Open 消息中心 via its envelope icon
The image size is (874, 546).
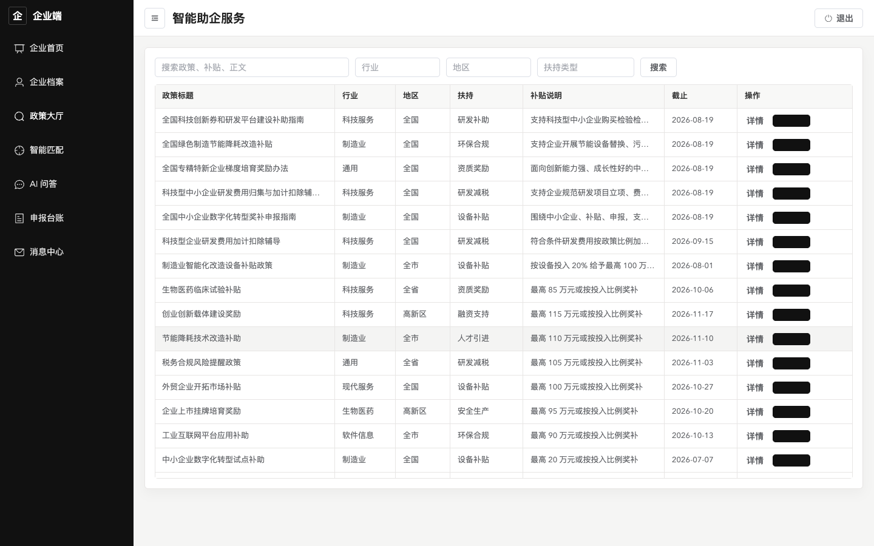[19, 252]
